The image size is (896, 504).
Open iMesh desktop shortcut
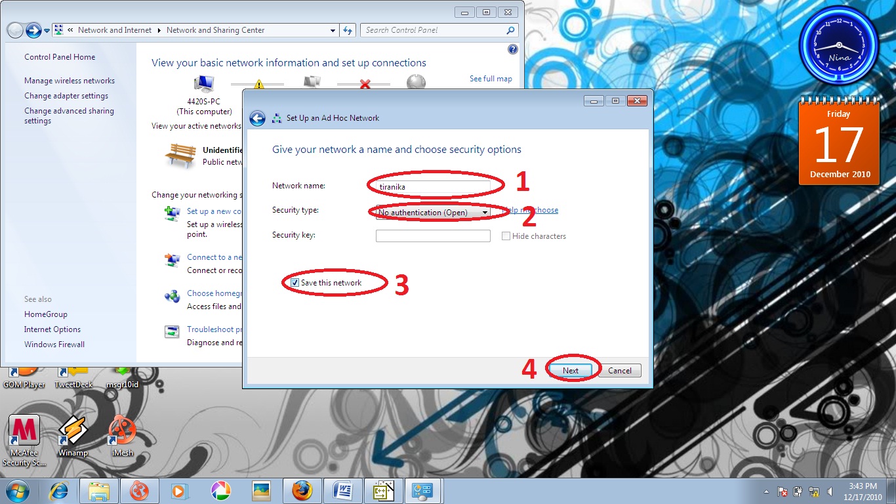[122, 437]
